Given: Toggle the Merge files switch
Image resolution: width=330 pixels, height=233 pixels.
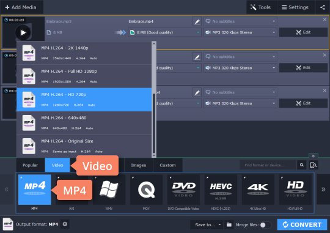Looking at the screenshot, I should (x=265, y=225).
